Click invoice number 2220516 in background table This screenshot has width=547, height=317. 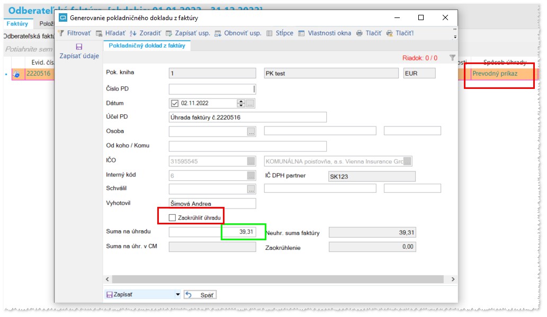(x=39, y=74)
